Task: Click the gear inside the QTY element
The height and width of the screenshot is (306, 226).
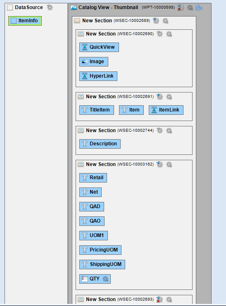Action: point(105,279)
